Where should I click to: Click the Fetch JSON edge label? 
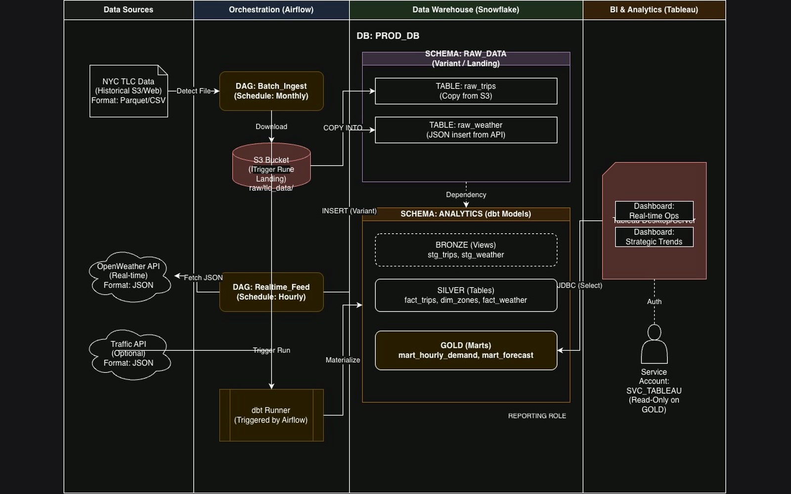coord(203,278)
